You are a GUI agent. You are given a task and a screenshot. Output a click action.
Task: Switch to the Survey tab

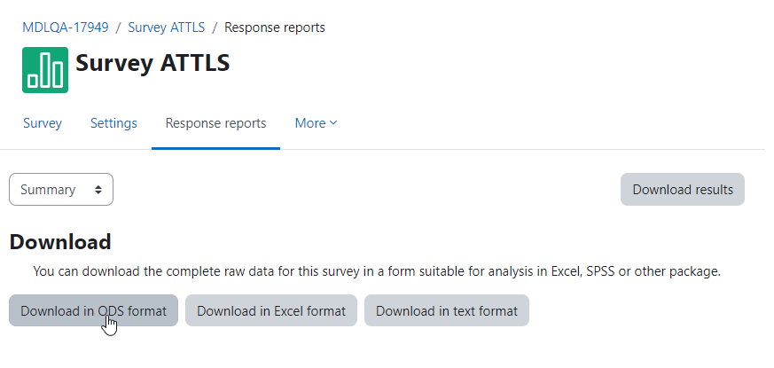coord(43,123)
